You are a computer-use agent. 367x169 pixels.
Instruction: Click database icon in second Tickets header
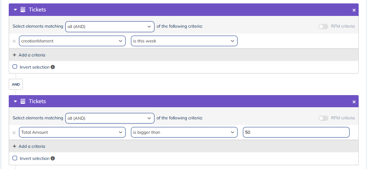coord(23,102)
